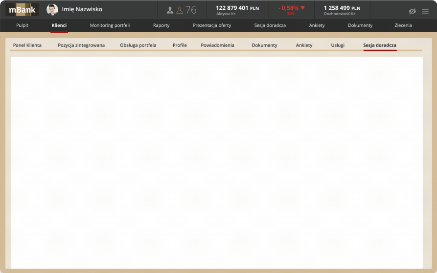Click the Aktywa K+ amount 122 879 401 PLN

pyautogui.click(x=237, y=8)
